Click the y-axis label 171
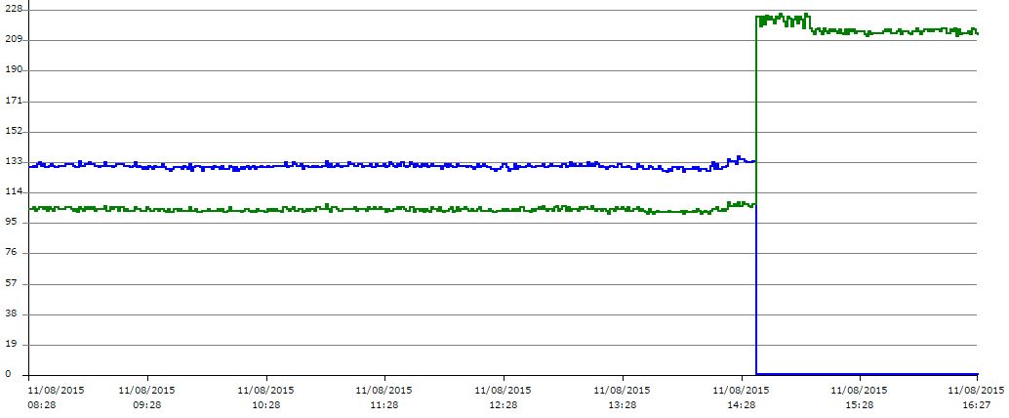 tap(13, 101)
